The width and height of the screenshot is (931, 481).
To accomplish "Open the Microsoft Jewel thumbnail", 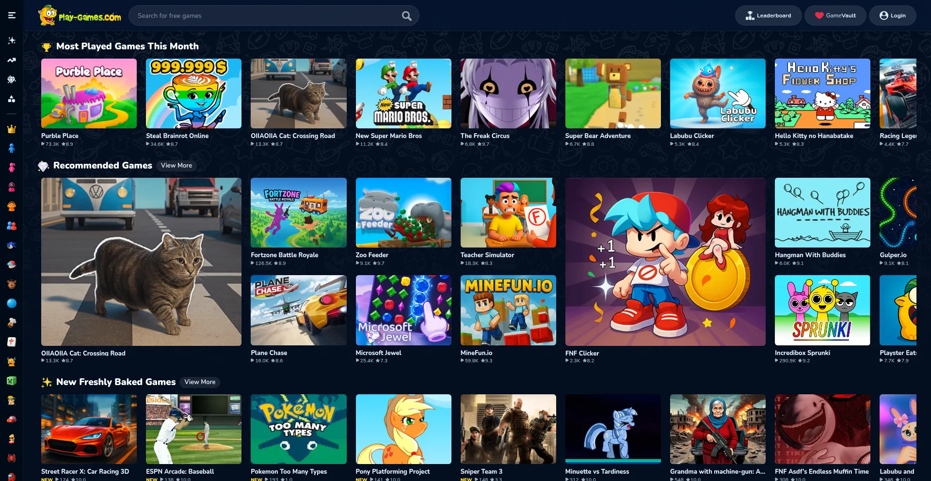I will point(403,310).
